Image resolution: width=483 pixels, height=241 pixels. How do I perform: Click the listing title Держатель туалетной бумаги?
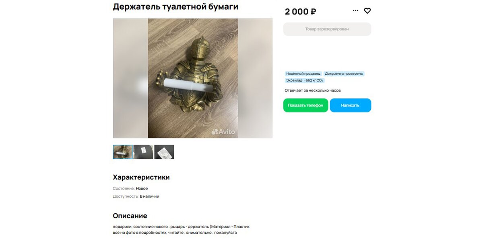point(175,6)
